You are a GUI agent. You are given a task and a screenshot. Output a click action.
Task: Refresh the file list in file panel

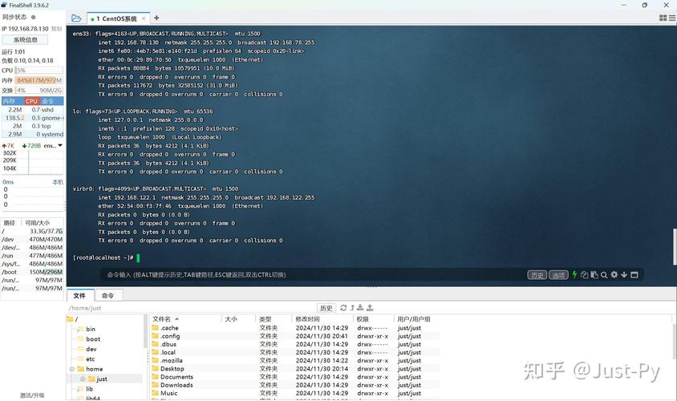click(343, 307)
